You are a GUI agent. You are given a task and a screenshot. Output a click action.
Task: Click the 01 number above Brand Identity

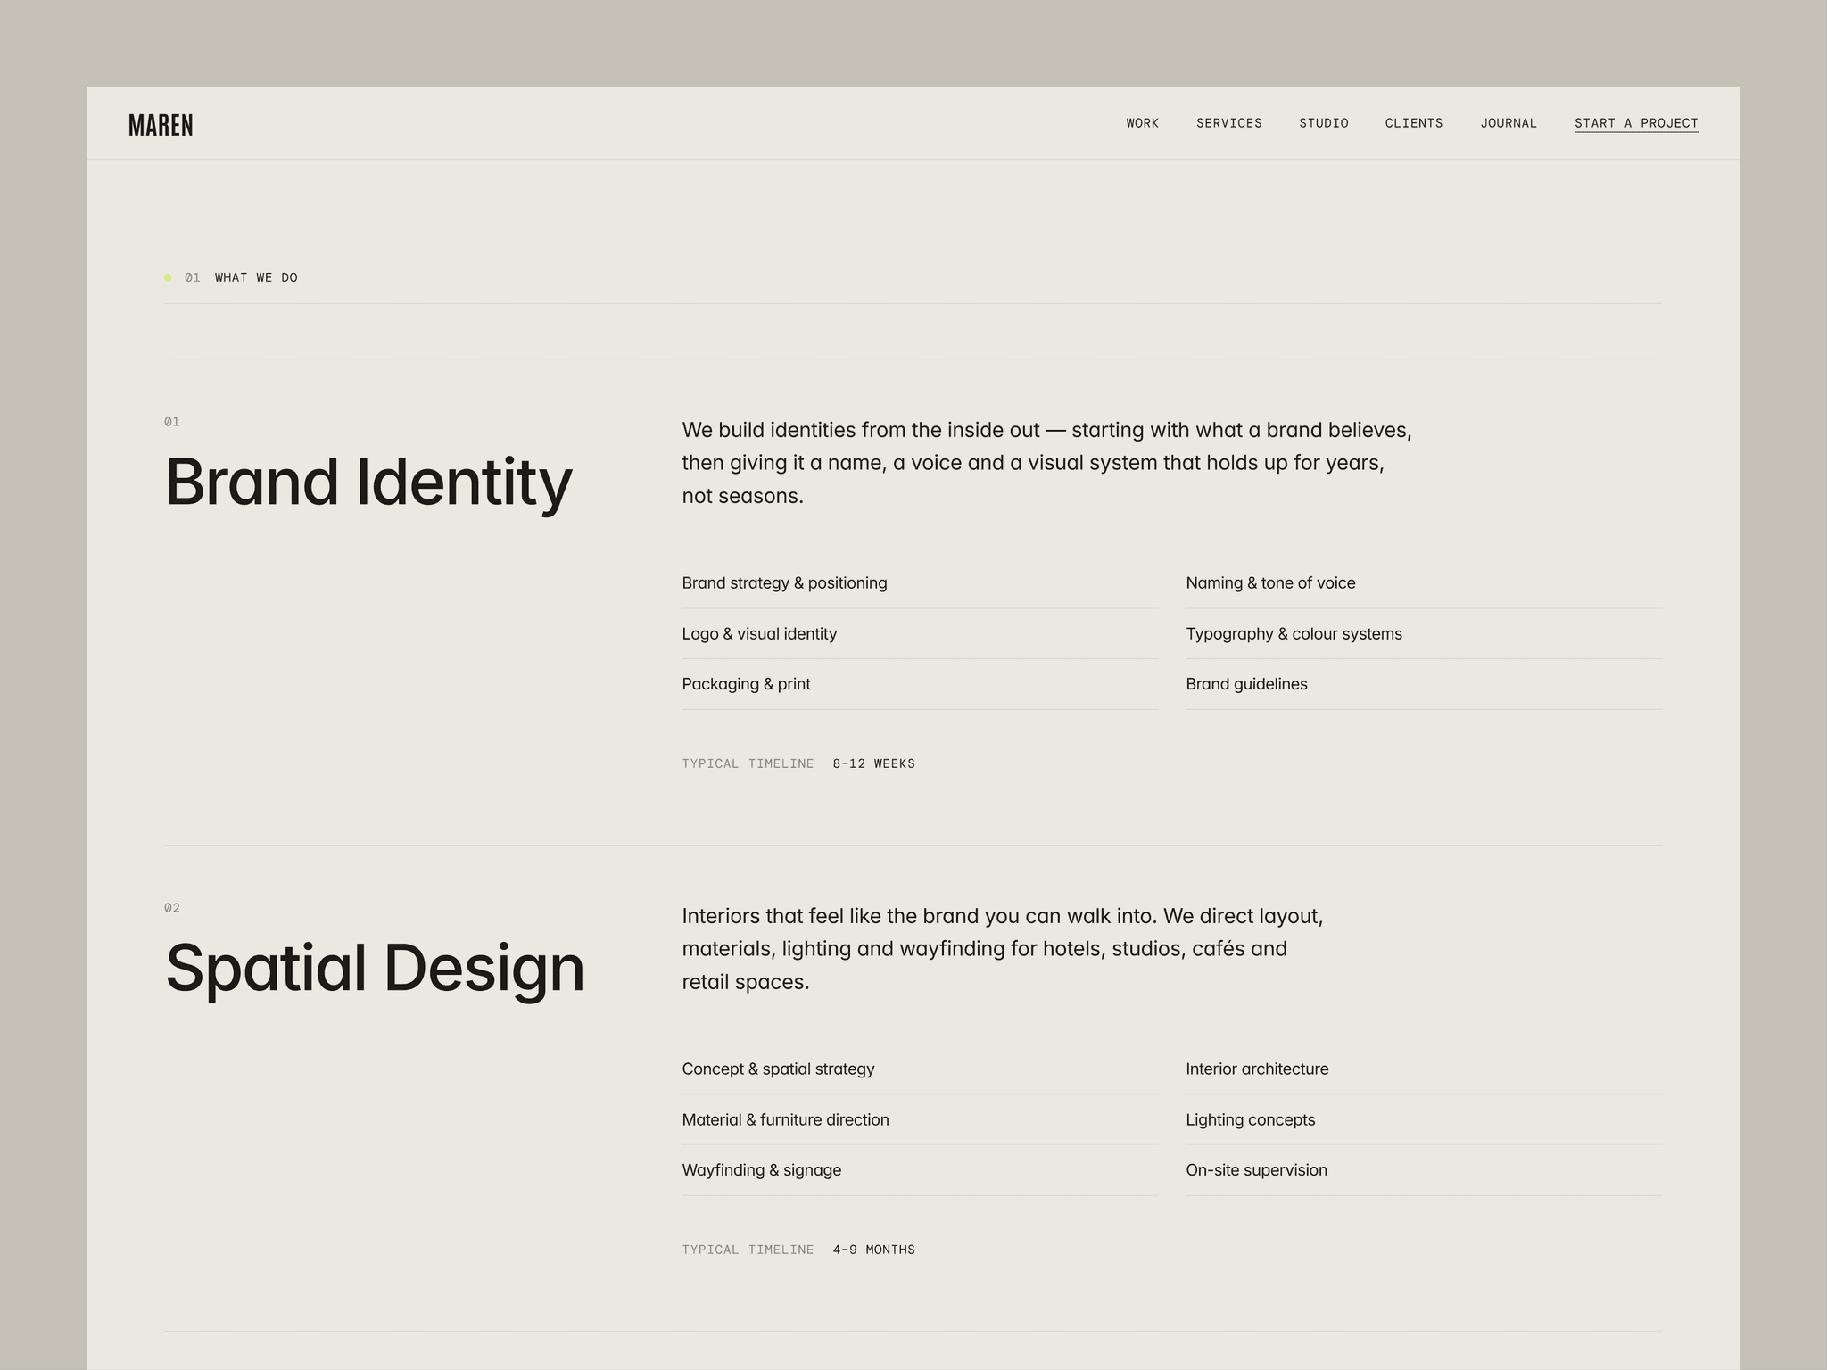click(172, 422)
